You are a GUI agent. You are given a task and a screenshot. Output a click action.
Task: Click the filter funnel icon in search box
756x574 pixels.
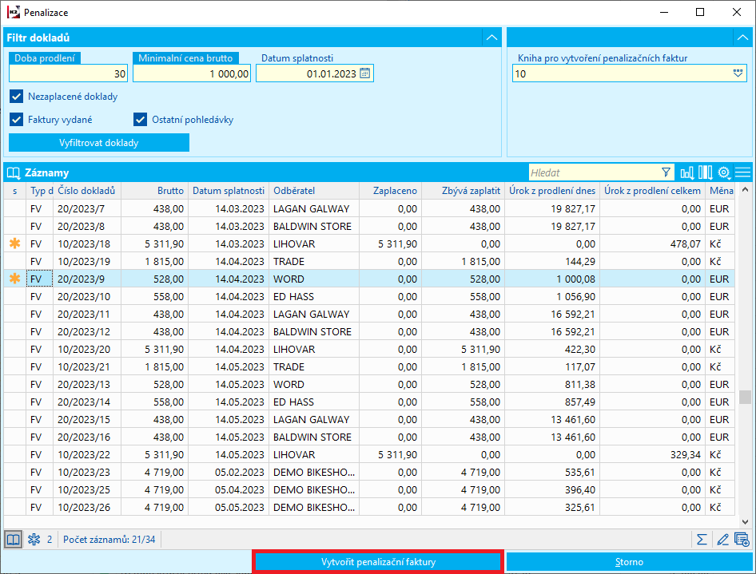(x=666, y=172)
